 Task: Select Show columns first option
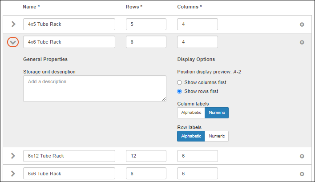[179, 82]
